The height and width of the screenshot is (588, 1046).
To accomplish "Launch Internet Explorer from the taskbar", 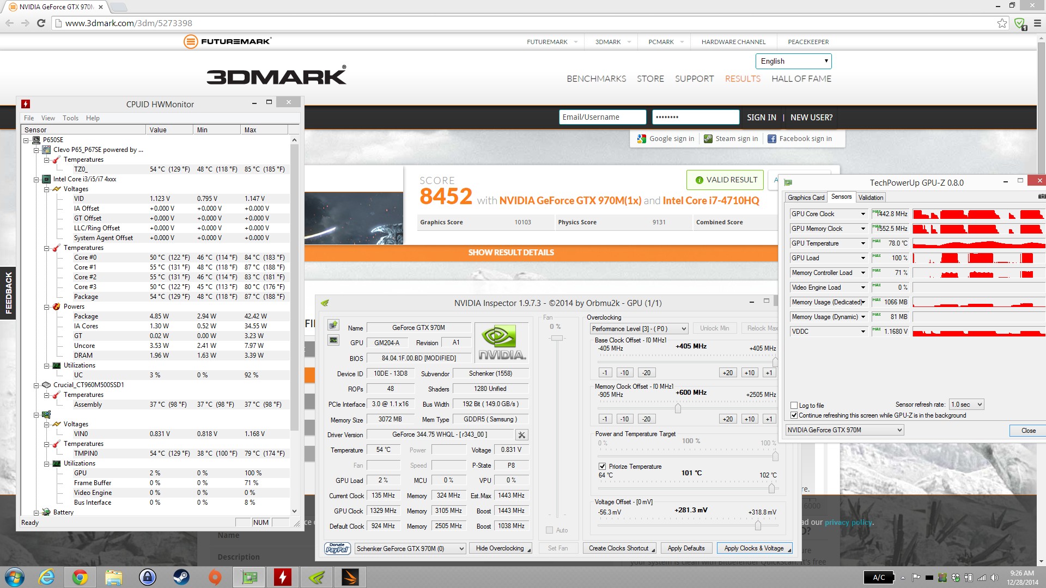I will [x=47, y=577].
